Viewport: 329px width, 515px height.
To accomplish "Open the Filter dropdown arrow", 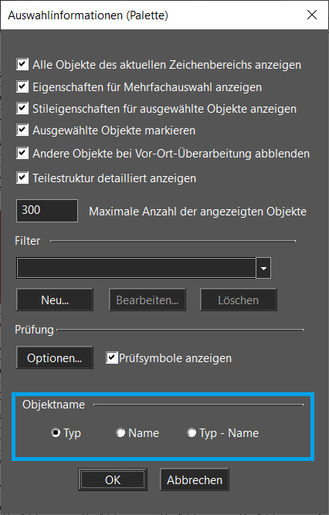I will (263, 268).
